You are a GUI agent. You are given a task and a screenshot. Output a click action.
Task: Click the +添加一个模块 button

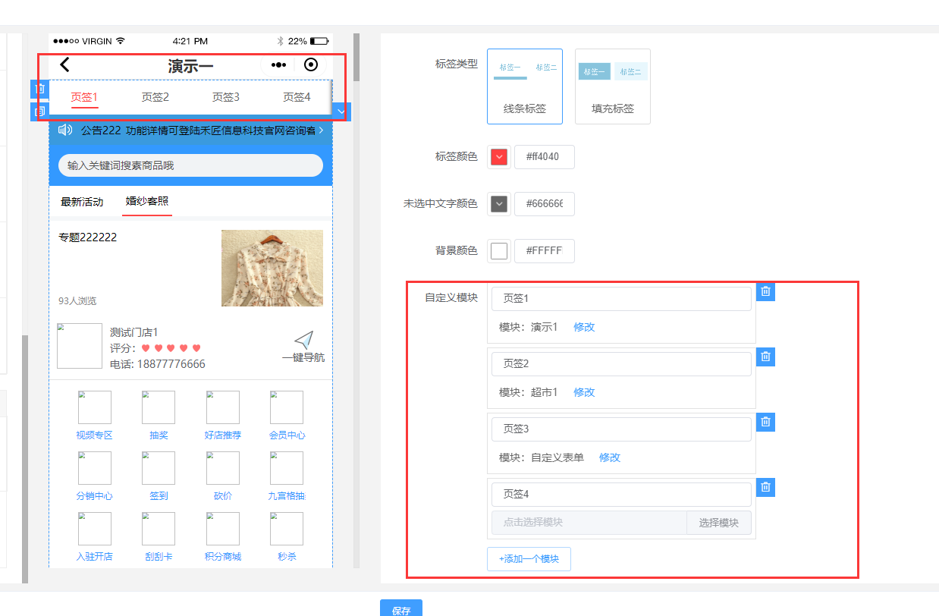tap(529, 559)
